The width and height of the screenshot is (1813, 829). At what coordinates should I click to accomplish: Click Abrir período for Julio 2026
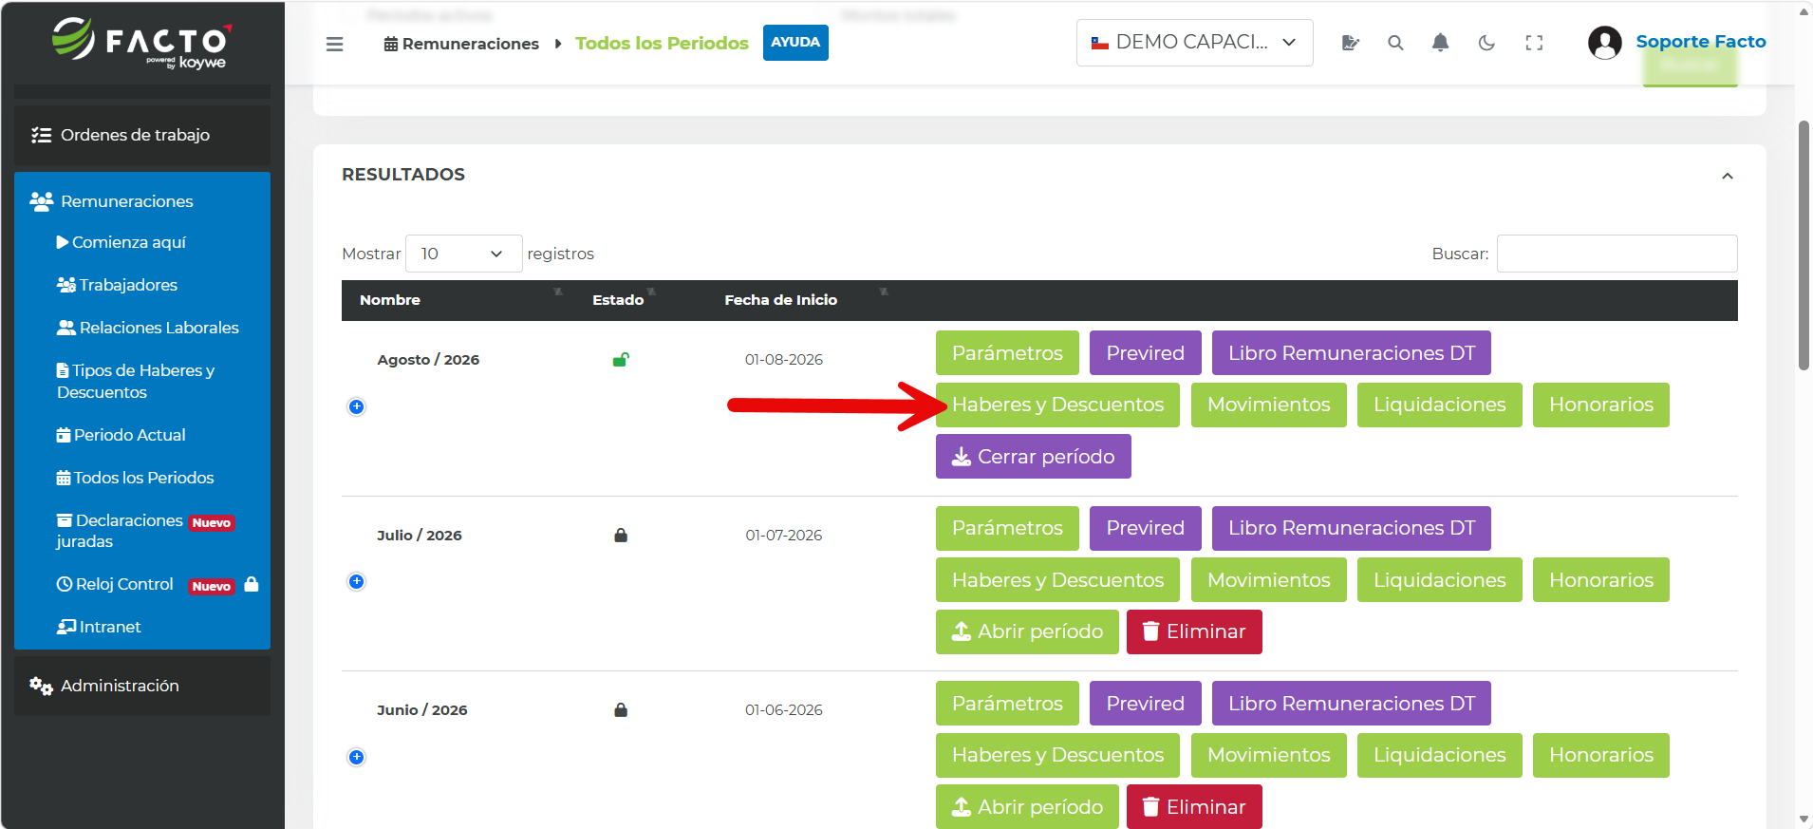click(1027, 631)
